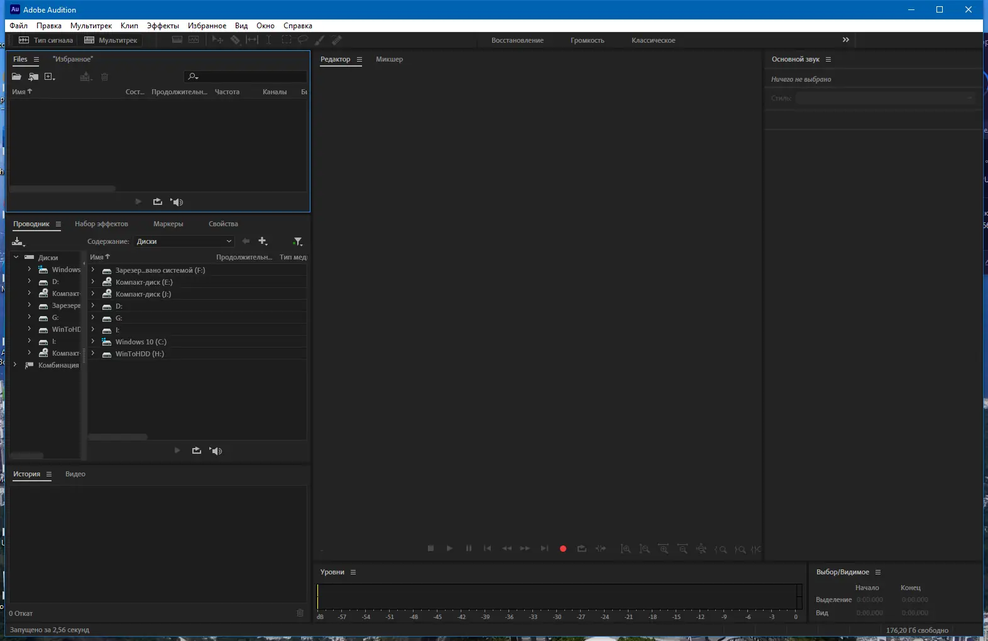This screenshot has width=988, height=641.
Task: Open the filter dropdown in Проводник panel
Action: 298,241
